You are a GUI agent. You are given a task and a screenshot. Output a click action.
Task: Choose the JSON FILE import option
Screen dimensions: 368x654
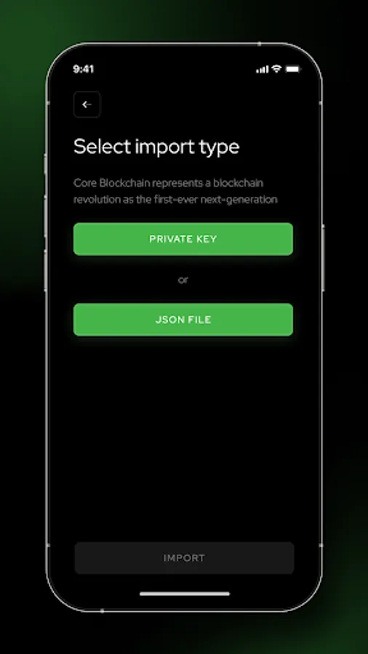tap(183, 320)
